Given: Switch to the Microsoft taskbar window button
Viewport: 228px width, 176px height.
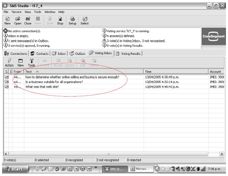Looking at the screenshot, I should (141, 169).
